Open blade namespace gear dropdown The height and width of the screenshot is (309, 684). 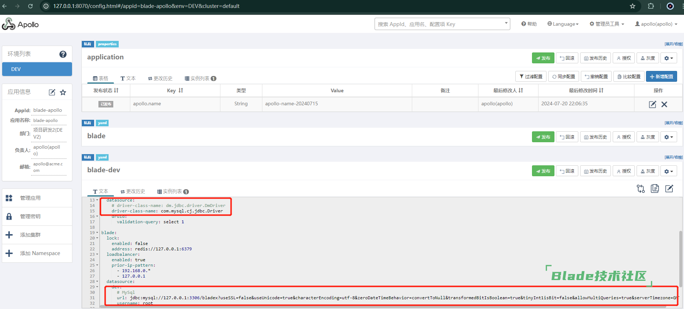668,137
